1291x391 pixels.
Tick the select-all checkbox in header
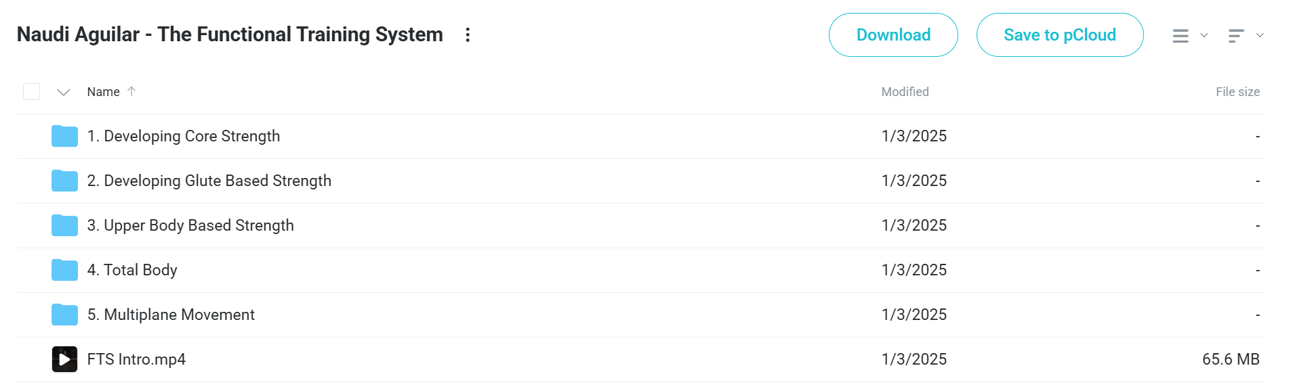[x=31, y=91]
